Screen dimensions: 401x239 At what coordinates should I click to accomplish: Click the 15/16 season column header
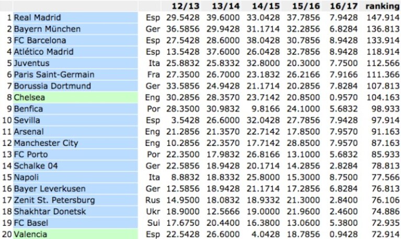tap(306, 6)
